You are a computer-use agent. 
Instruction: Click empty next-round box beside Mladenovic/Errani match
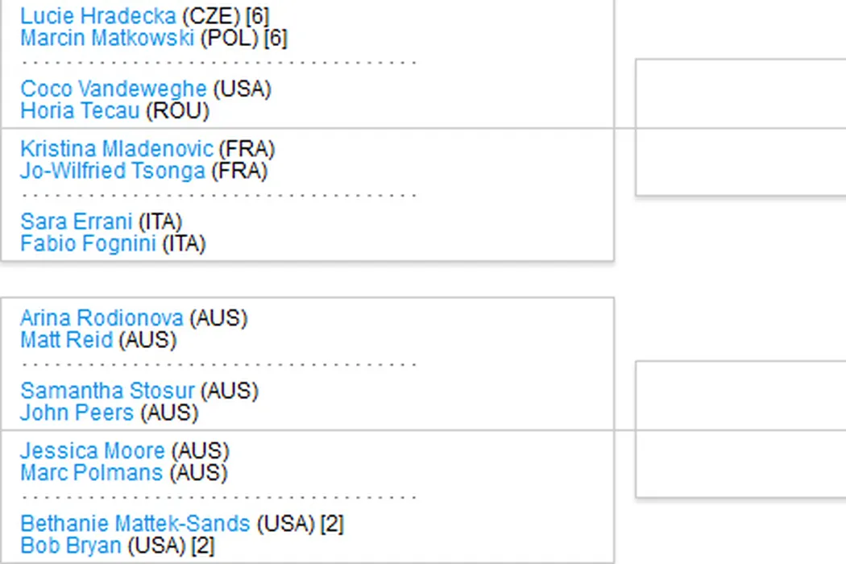[x=740, y=162]
